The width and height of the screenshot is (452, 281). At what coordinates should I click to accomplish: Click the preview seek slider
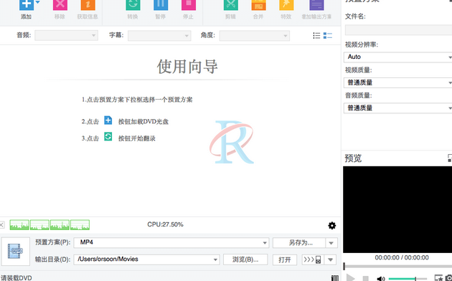coord(397,267)
